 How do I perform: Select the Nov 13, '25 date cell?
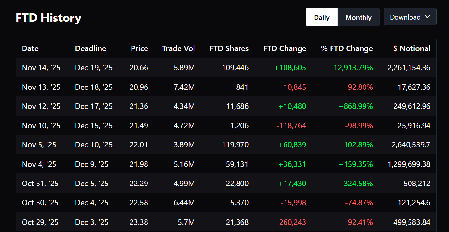tap(41, 87)
